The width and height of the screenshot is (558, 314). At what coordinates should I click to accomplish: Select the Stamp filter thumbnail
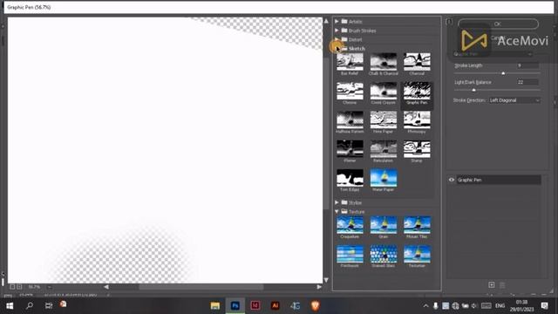pos(417,149)
